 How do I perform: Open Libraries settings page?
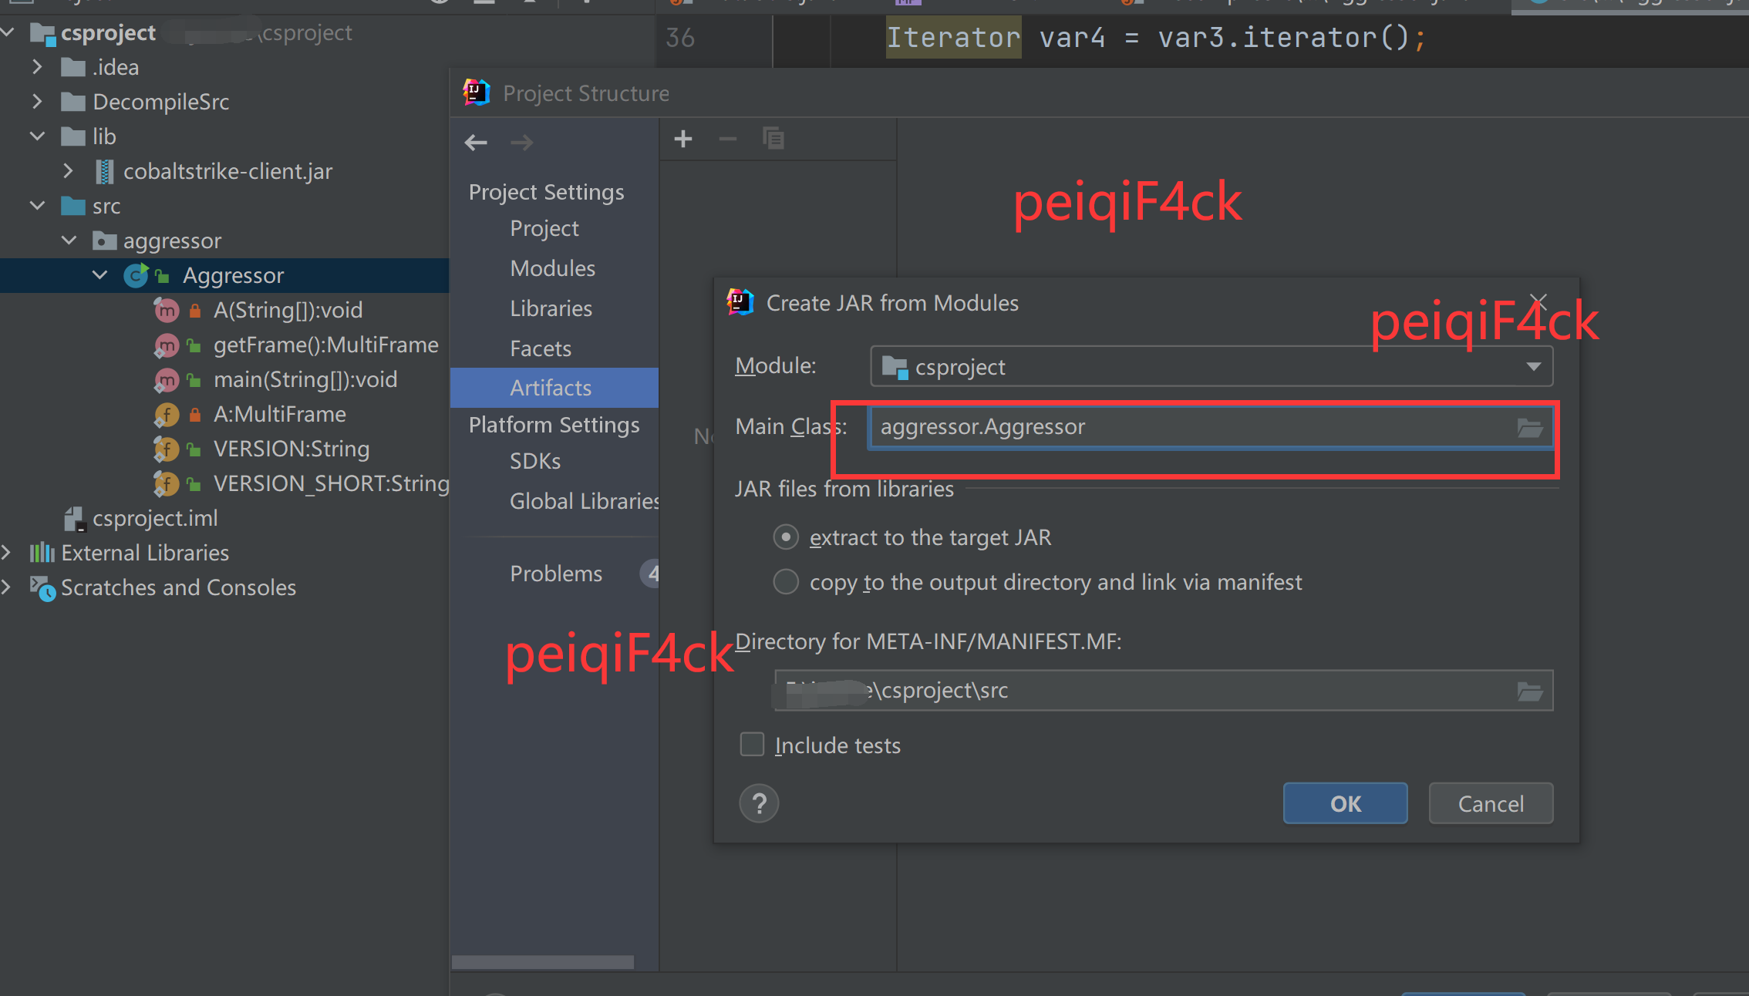(x=551, y=308)
